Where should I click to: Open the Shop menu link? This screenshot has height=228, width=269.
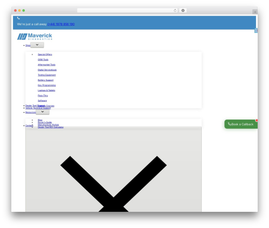point(28,45)
